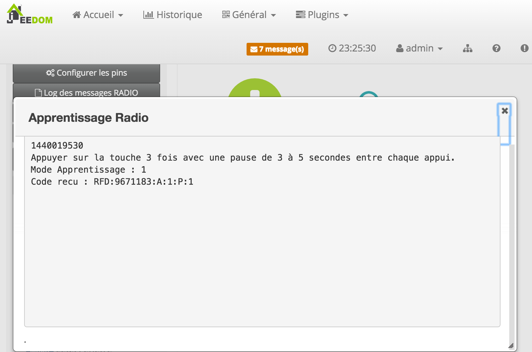Open Log des messages RADIO
Viewport: 532px width, 352px height.
86,91
